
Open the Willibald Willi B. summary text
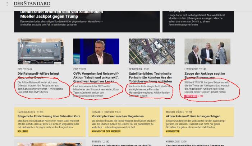(x=207, y=87)
